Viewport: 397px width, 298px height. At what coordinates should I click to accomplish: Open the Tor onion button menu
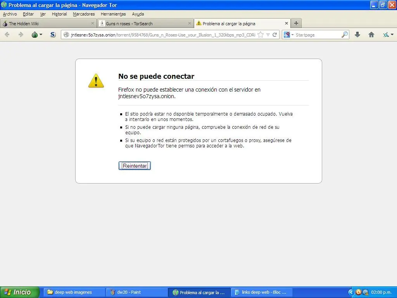coord(37,35)
